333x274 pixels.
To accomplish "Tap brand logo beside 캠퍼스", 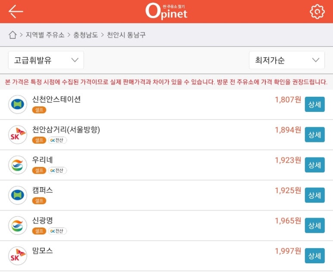I will [18, 195].
